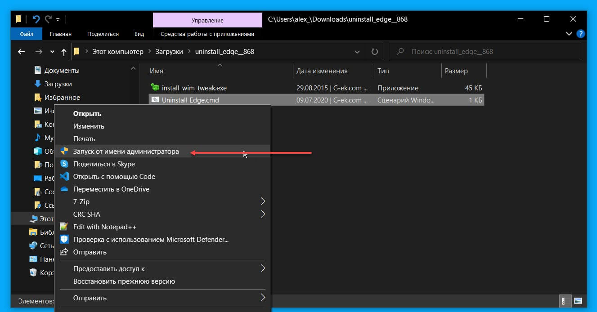The image size is (597, 312).
Task: Click the share icon beside the first Отправить entry
Action: click(64, 252)
